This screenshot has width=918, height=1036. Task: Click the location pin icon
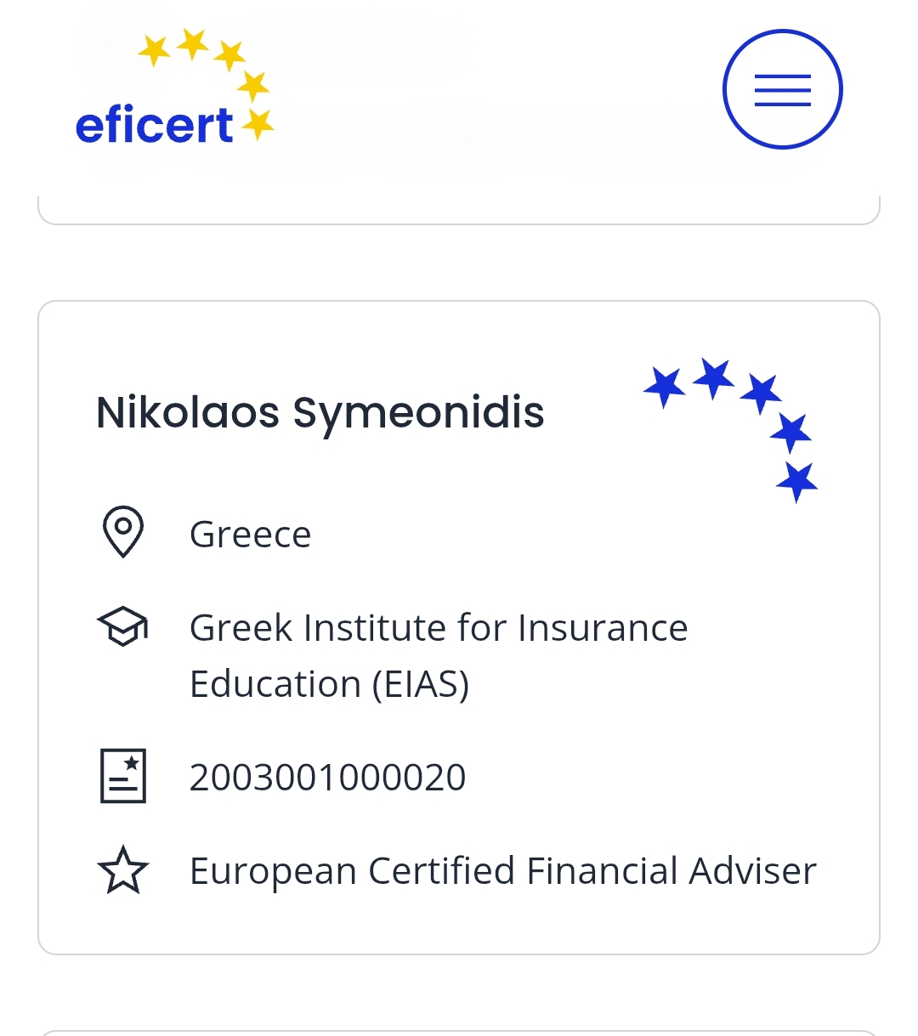tap(123, 533)
